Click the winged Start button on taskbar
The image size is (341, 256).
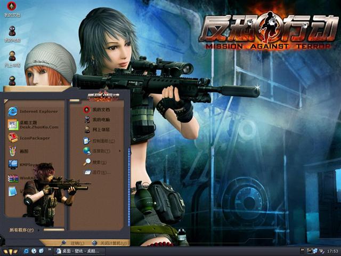[10, 251]
